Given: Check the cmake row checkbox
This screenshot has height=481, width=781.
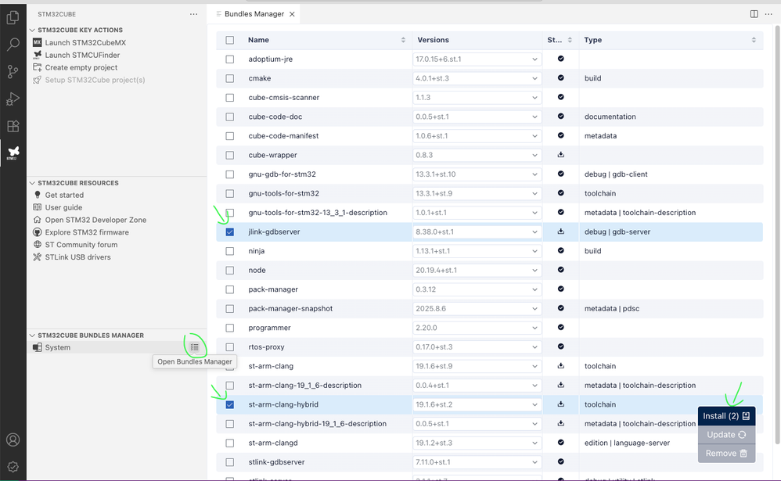Looking at the screenshot, I should coord(229,78).
